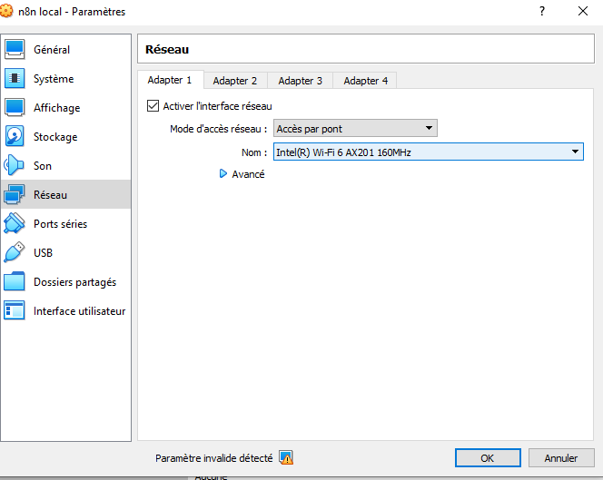This screenshot has height=480, width=603.
Task: Expand the Avancé section
Action: point(224,174)
